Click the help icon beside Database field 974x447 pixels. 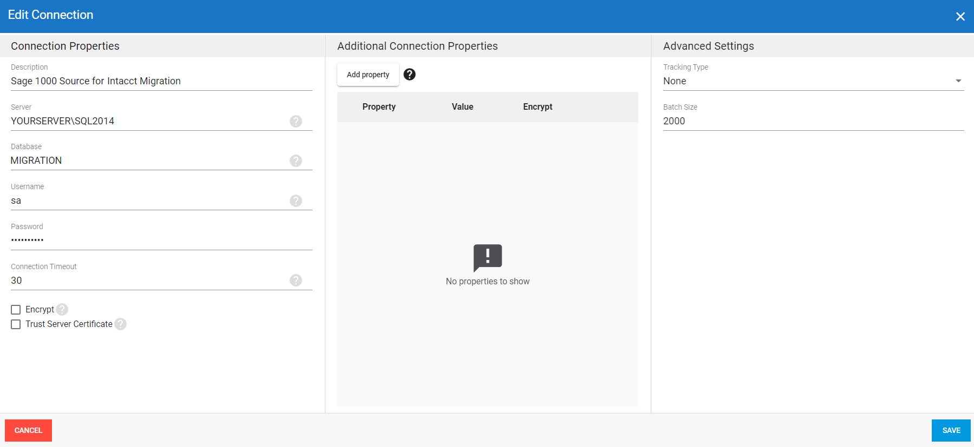pyautogui.click(x=296, y=161)
